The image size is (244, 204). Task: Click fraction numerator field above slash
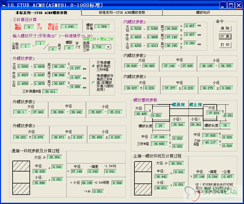pyautogui.click(x=40, y=43)
